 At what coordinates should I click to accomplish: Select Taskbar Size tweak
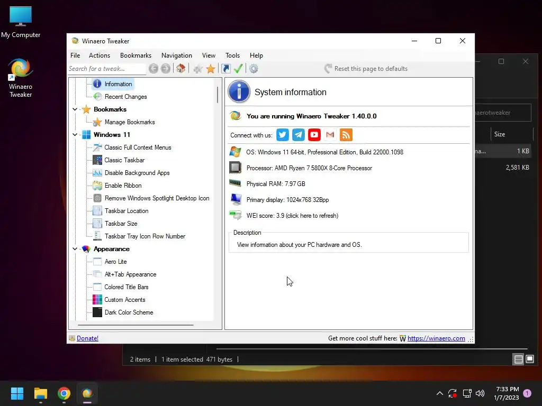coord(121,224)
